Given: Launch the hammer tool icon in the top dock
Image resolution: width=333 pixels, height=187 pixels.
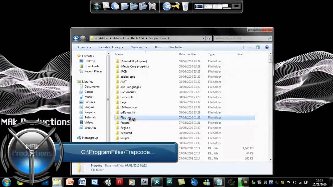Looking at the screenshot, I should pyautogui.click(x=176, y=6).
